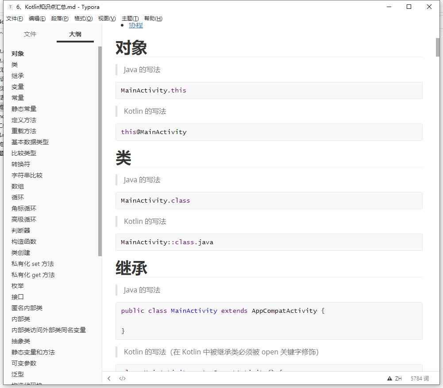Jump to 私有化 set 方法 outline entry

32,264
